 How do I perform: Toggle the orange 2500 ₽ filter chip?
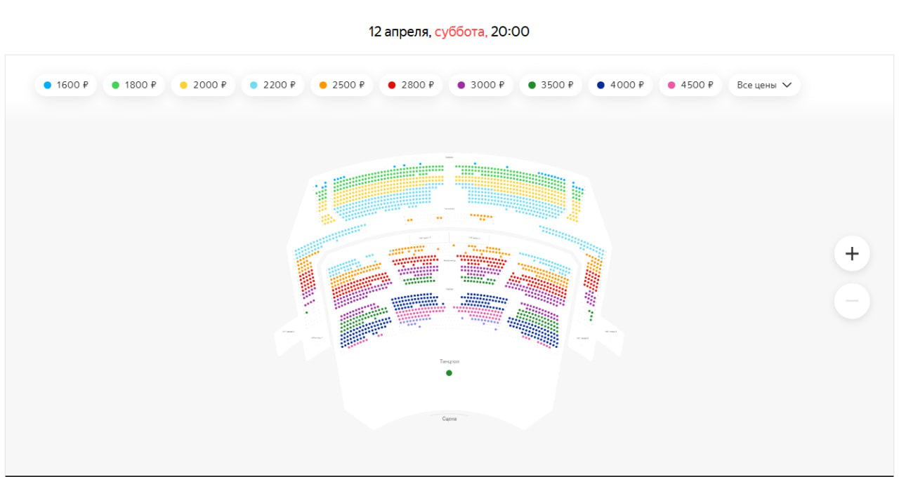pos(342,85)
